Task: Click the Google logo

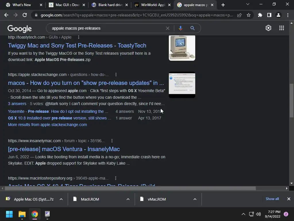Action: tap(20, 28)
